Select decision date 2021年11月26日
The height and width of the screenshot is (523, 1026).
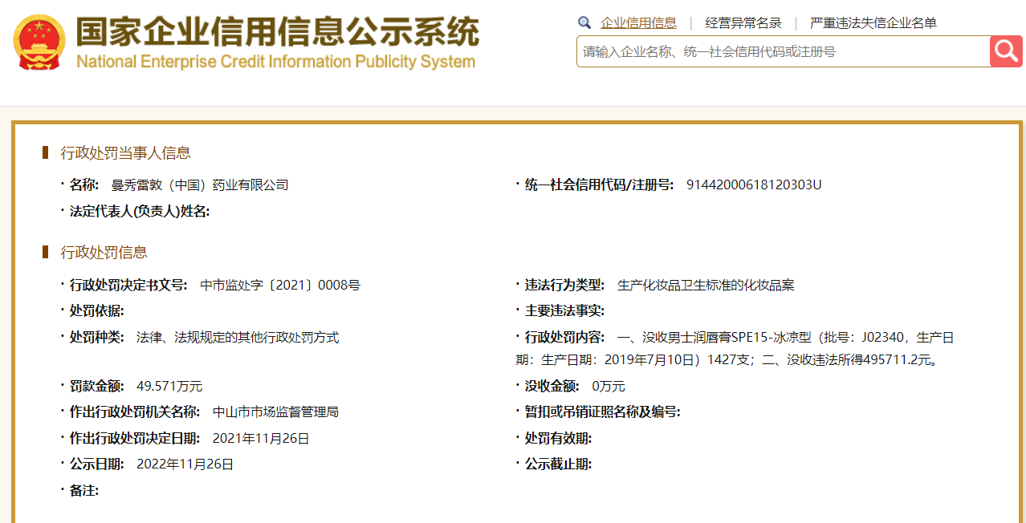261,439
